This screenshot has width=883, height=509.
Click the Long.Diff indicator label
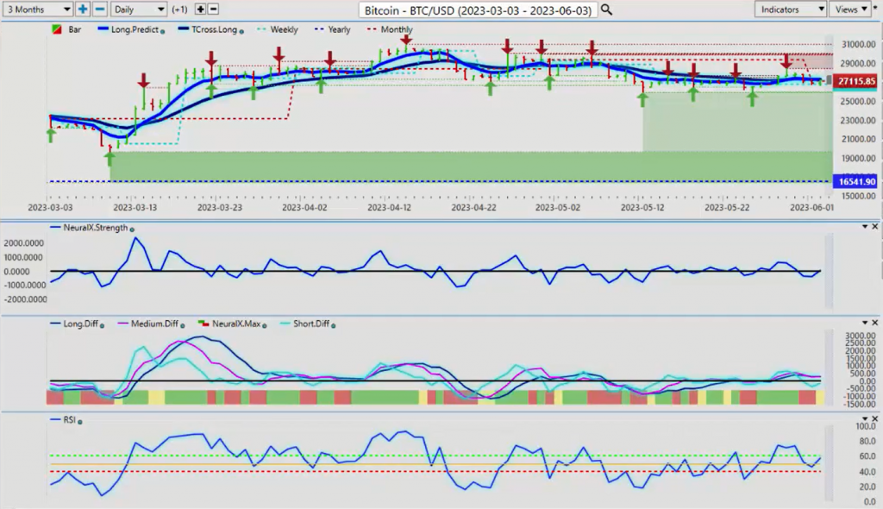pyautogui.click(x=81, y=324)
